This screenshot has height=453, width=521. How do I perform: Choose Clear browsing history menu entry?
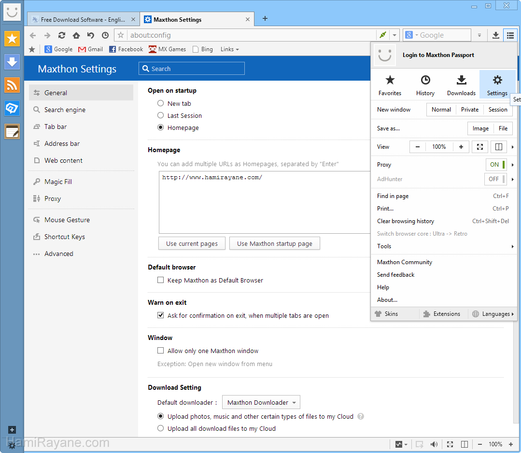tap(444, 221)
